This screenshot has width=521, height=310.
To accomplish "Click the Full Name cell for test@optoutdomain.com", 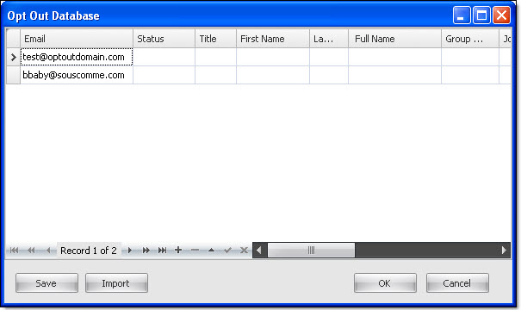I will click(x=394, y=57).
